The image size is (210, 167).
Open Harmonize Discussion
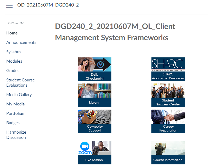(16, 135)
